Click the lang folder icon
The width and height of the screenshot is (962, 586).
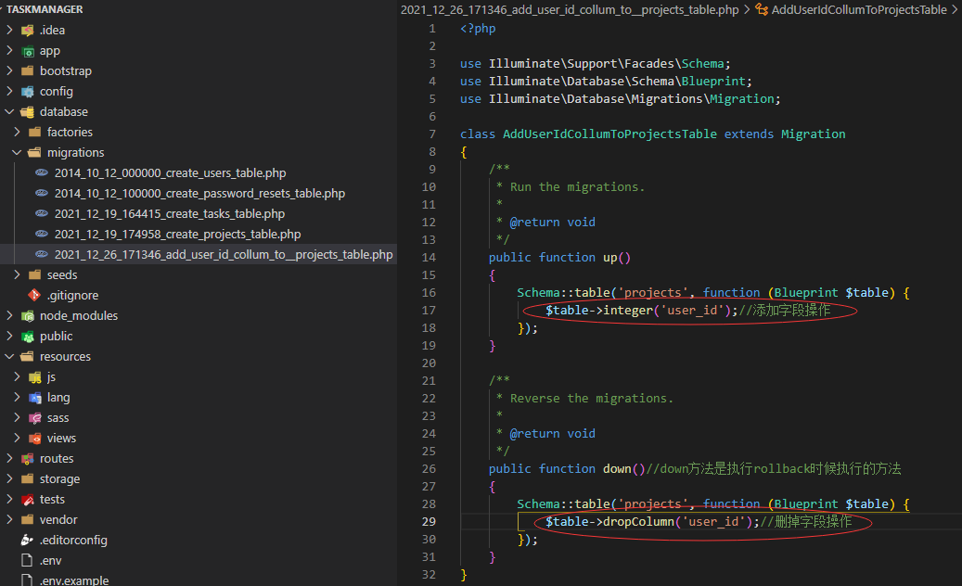[x=35, y=397]
